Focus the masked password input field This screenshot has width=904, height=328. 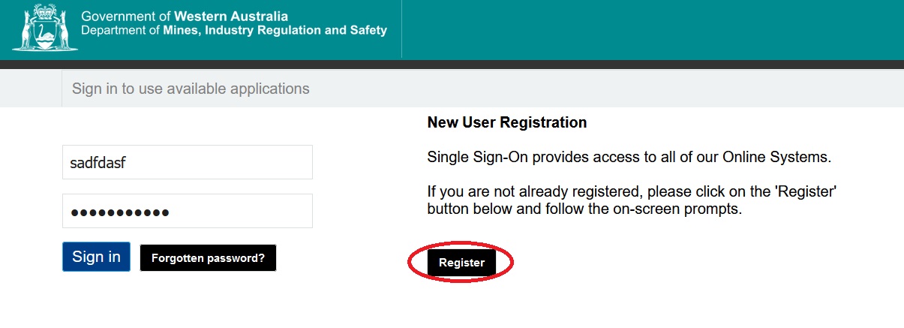pyautogui.click(x=187, y=212)
